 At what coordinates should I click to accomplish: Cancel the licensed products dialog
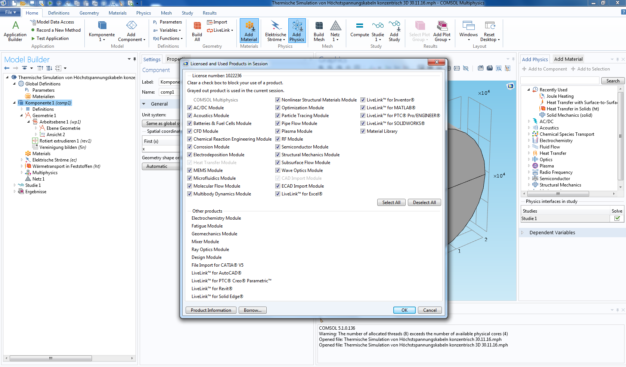[x=430, y=310]
